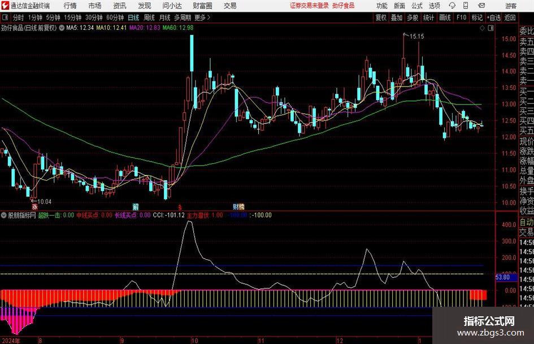The width and height of the screenshot is (534, 344).
Task: Open the 多周期 multi-period view
Action: (183, 18)
